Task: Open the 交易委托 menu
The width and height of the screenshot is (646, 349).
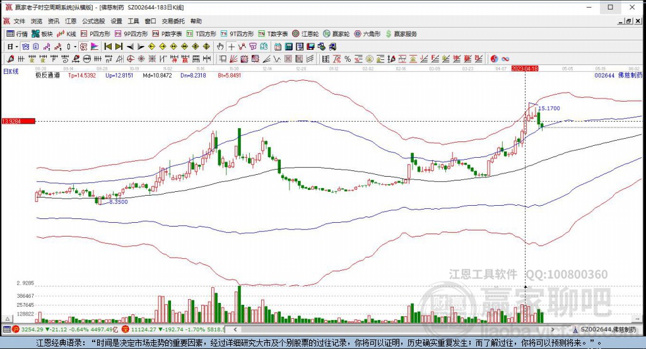Action: (173, 21)
